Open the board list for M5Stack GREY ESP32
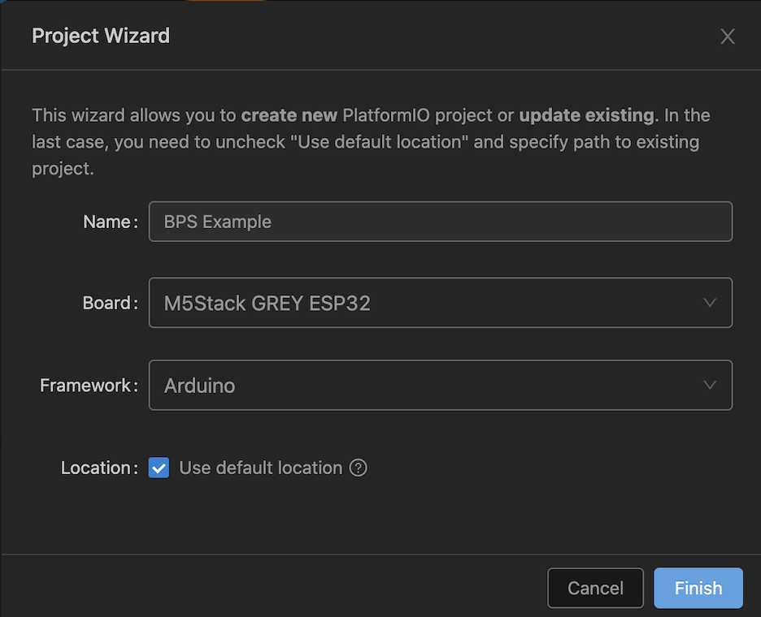Screen dimensions: 761x617 (440, 302)
